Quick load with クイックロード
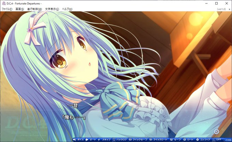The height and width of the screenshot is (142, 232). click(x=158, y=140)
